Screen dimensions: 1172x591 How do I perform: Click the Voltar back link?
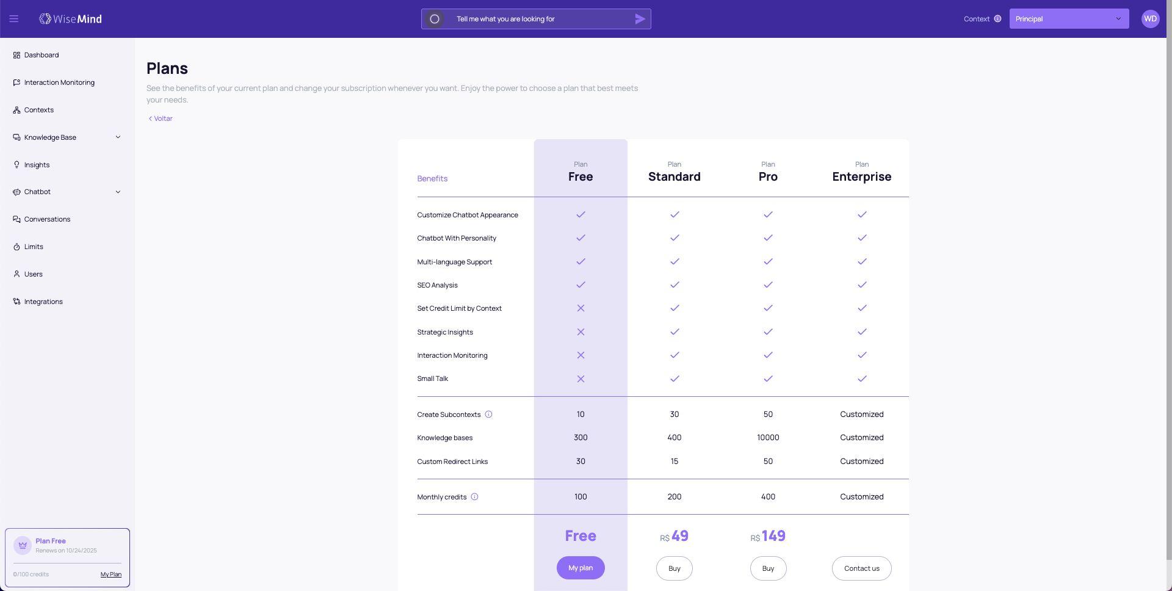coord(161,118)
